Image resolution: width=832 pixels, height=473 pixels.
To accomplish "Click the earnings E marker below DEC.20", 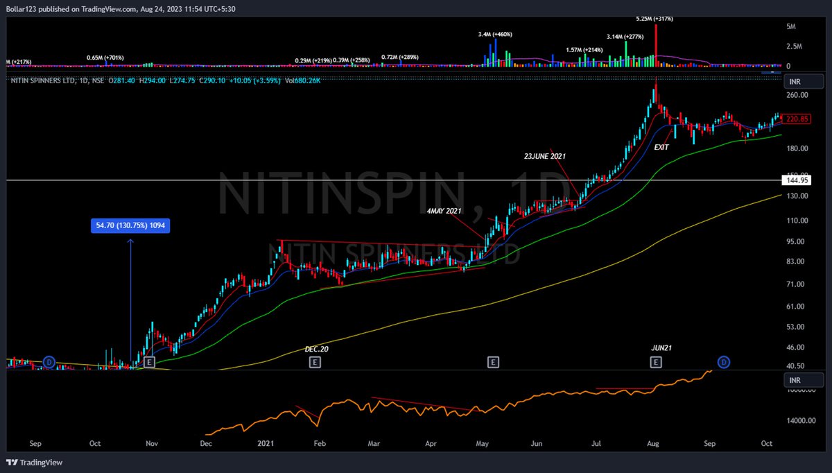I will pyautogui.click(x=314, y=362).
